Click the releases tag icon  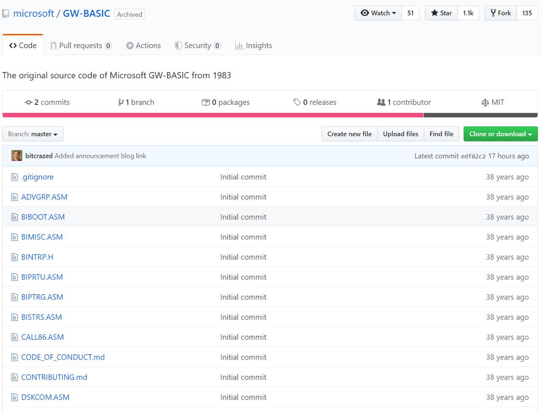tap(297, 102)
